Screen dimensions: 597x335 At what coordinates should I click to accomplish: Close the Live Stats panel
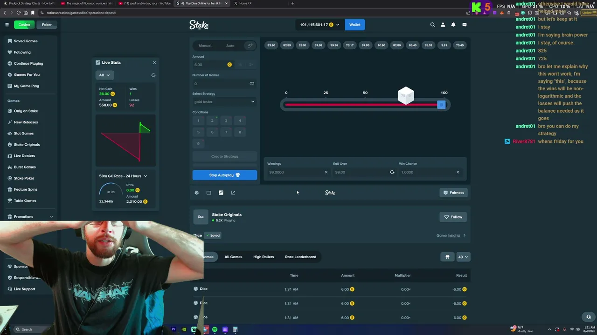pyautogui.click(x=154, y=62)
